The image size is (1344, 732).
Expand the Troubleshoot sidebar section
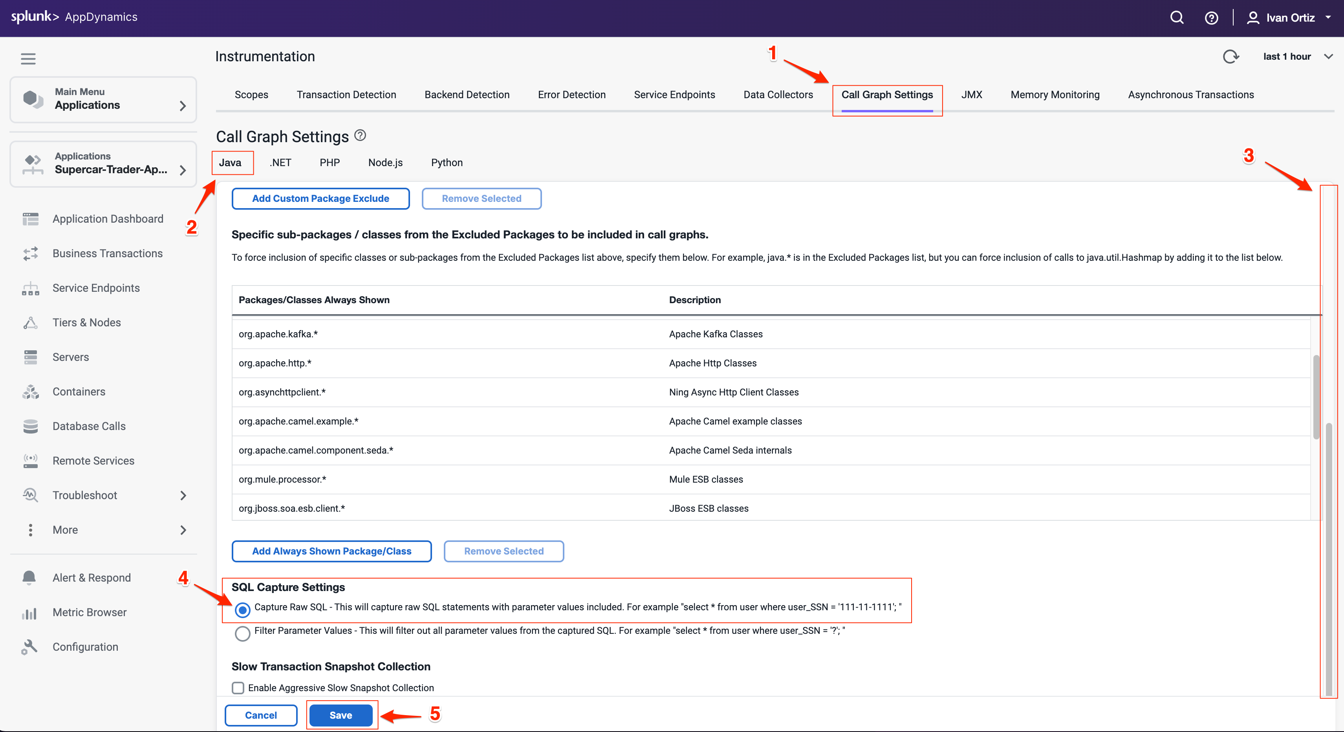84,494
